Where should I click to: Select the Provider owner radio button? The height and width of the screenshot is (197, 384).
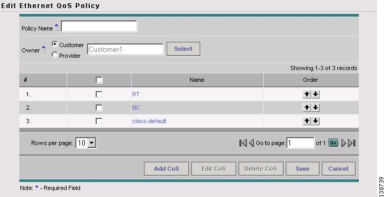(x=55, y=55)
